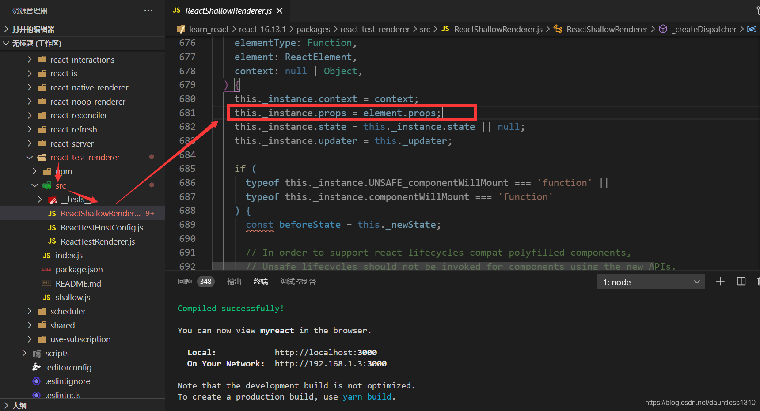The height and width of the screenshot is (411, 760).
Task: Click the green src folder icon
Action: tap(47, 185)
